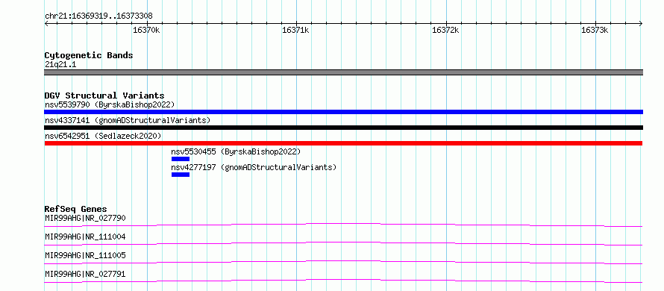Open MIR99AHG|NR_027791 transcript label
The image size is (664, 291).
click(85, 274)
